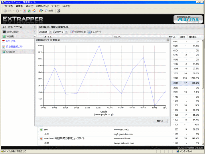Click the Stop page loading icon
Viewport: 205px width, 154px height.
pyautogui.click(x=24, y=11)
